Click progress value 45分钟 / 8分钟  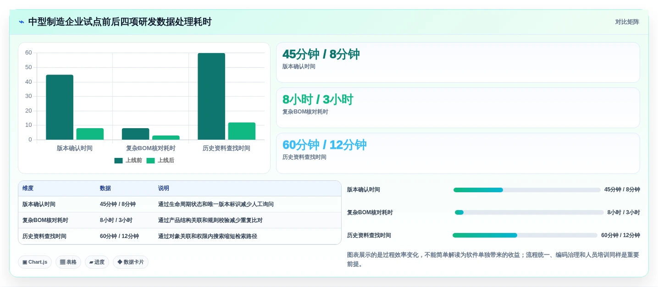coord(622,190)
